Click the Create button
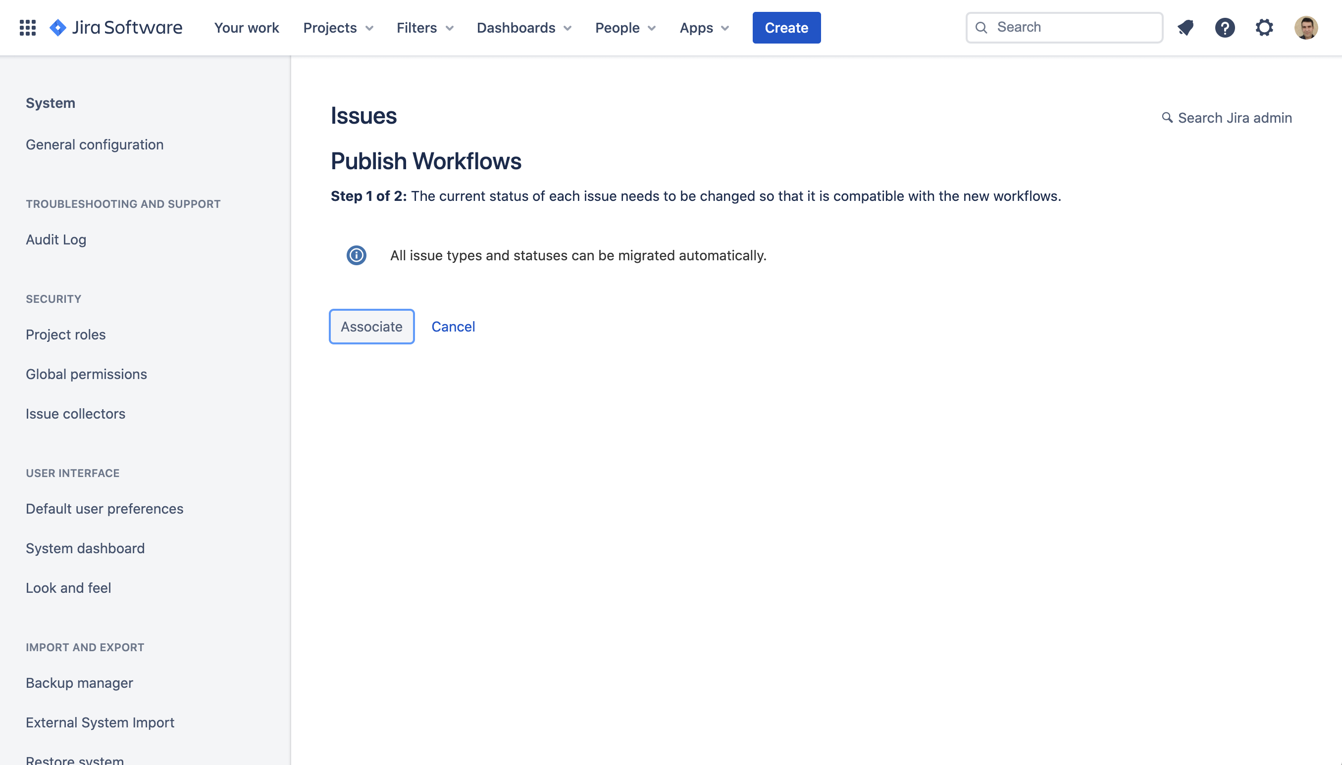This screenshot has width=1342, height=765. point(786,28)
